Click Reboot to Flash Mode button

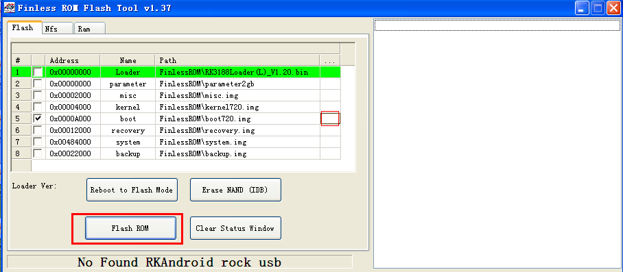(x=132, y=190)
